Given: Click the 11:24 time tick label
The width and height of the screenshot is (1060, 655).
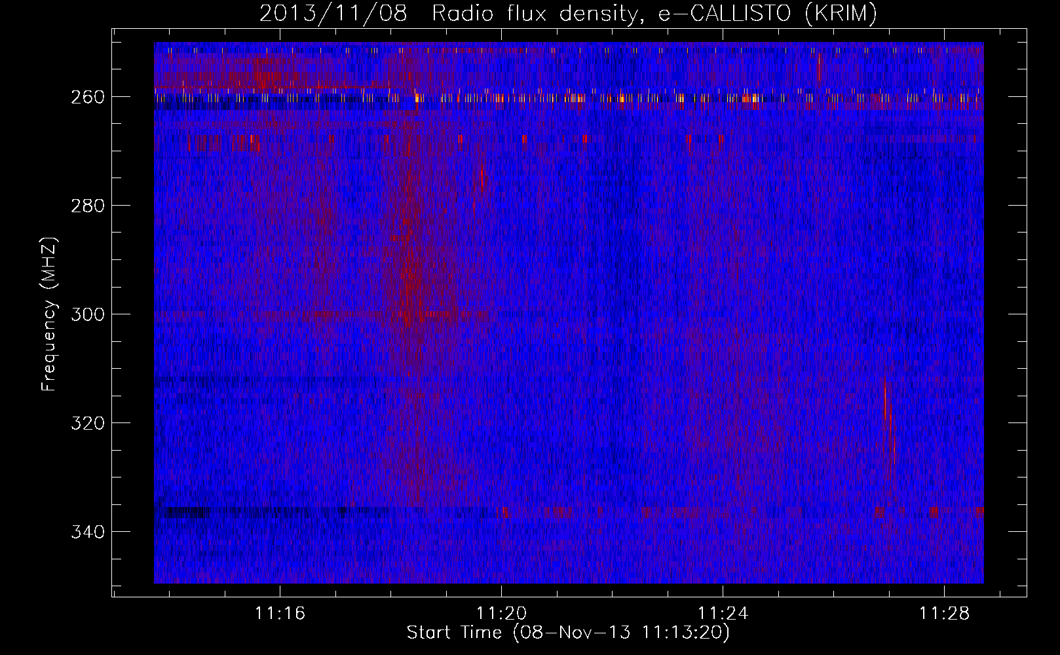Looking at the screenshot, I should [723, 613].
